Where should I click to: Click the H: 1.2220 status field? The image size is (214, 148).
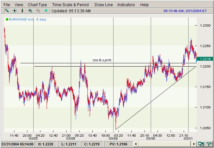(46, 144)
